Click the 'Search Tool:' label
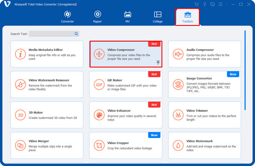Screen dimensions: 255x166 click(x=19, y=34)
